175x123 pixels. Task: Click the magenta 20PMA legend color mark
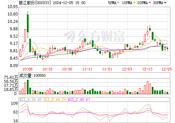point(150,3)
